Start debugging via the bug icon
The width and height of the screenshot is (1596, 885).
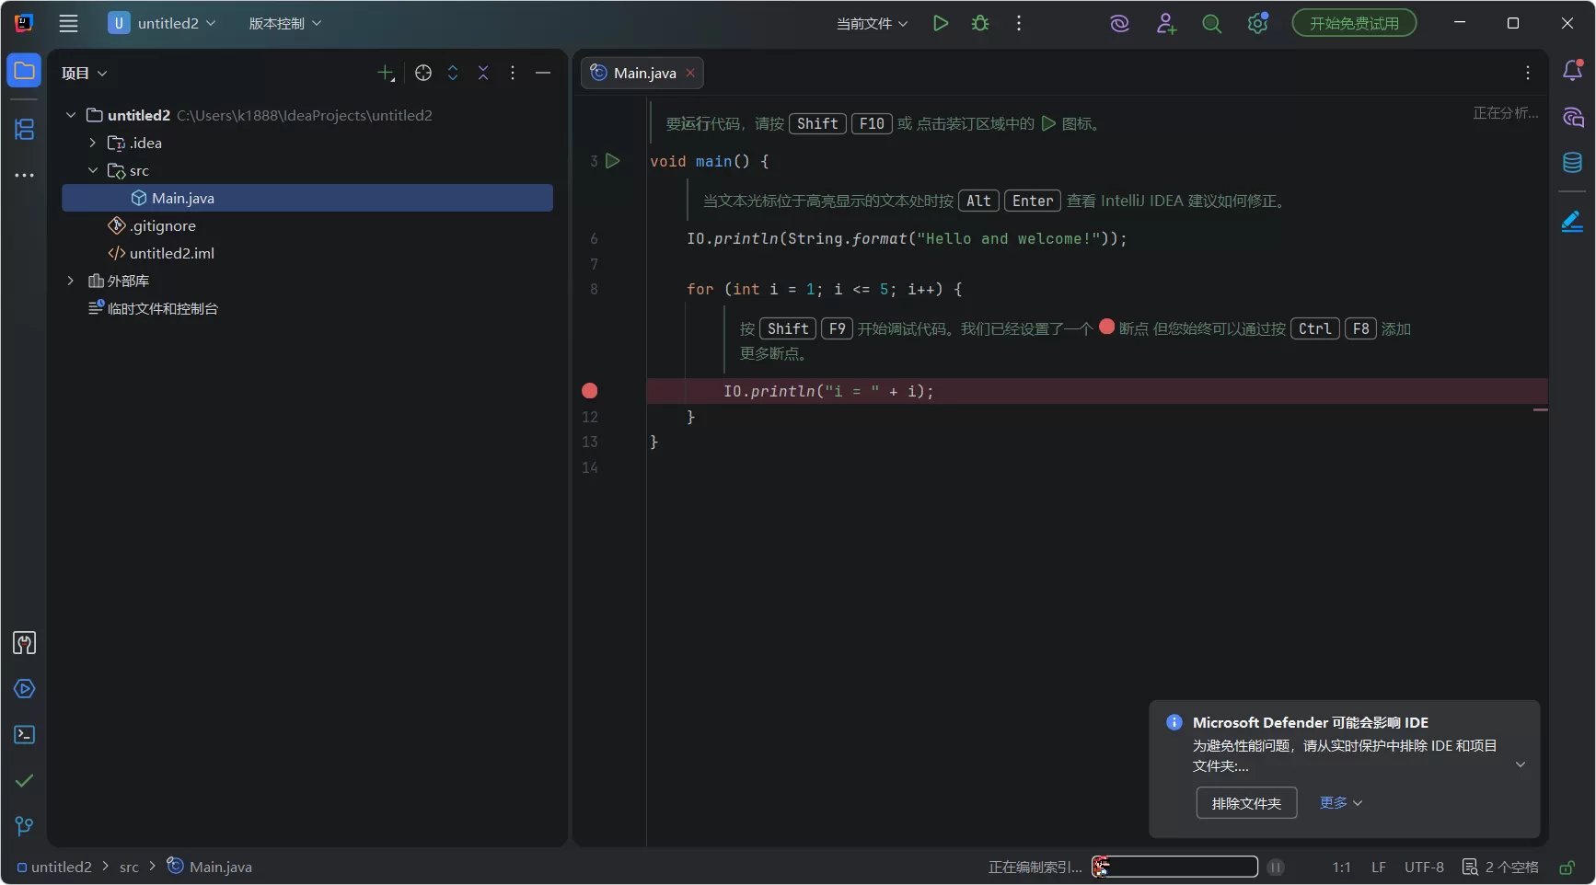(980, 23)
